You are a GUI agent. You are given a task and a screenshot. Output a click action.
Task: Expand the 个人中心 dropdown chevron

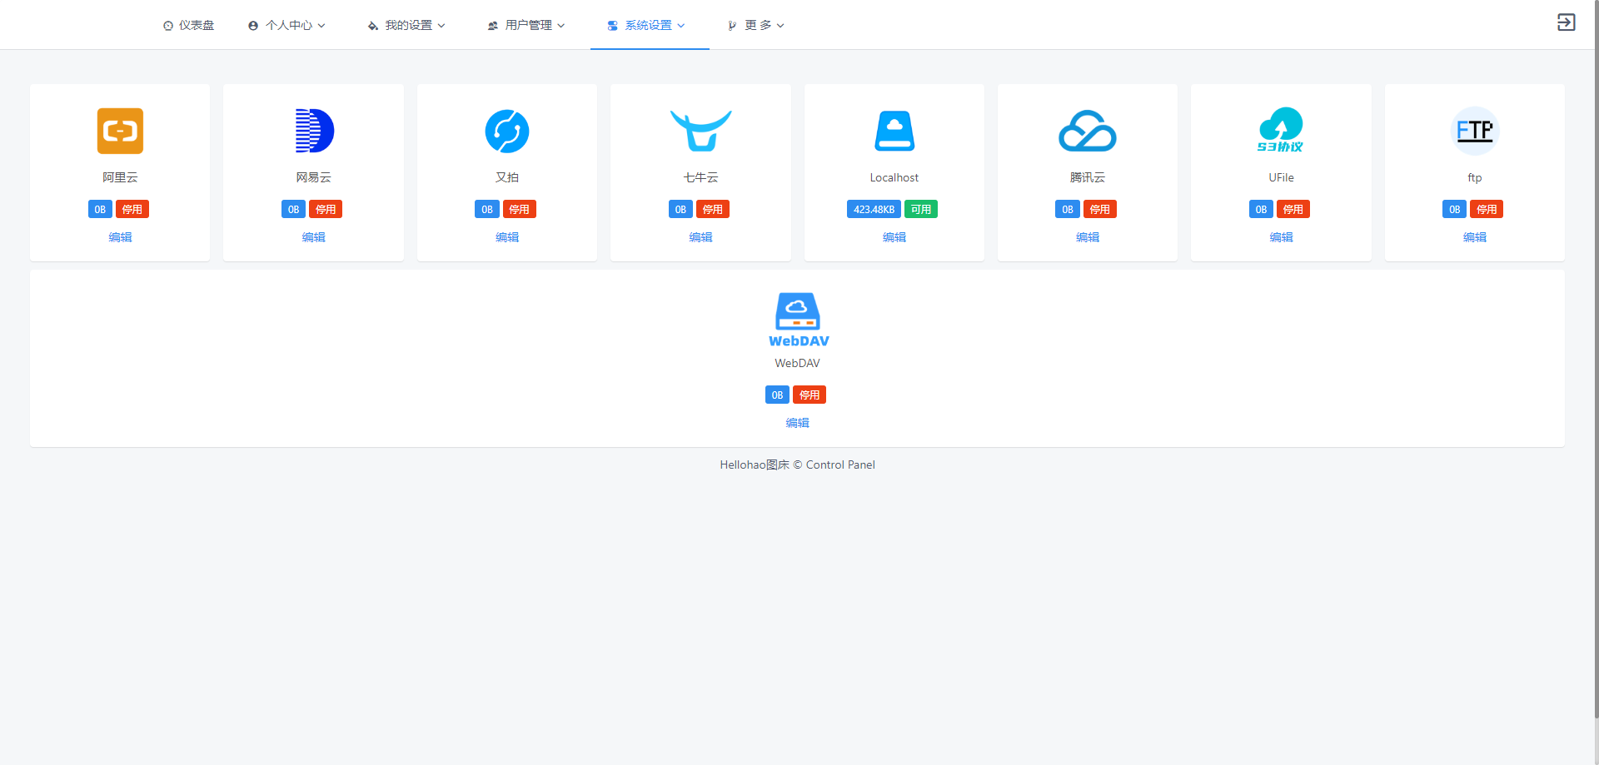(321, 26)
